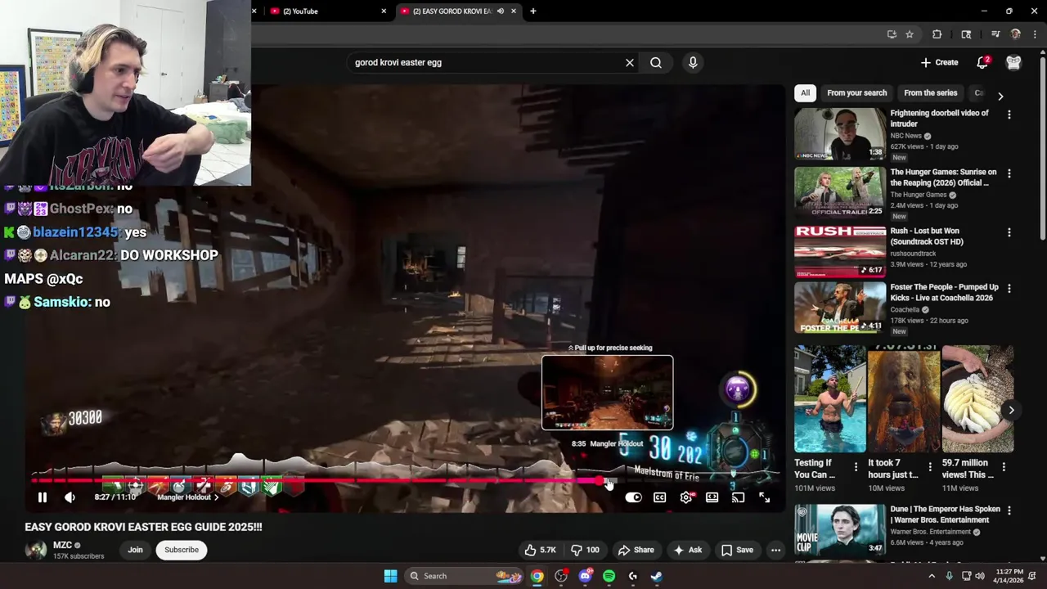Run search with magnifier button
Viewport: 1047px width, 589px height.
click(656, 62)
